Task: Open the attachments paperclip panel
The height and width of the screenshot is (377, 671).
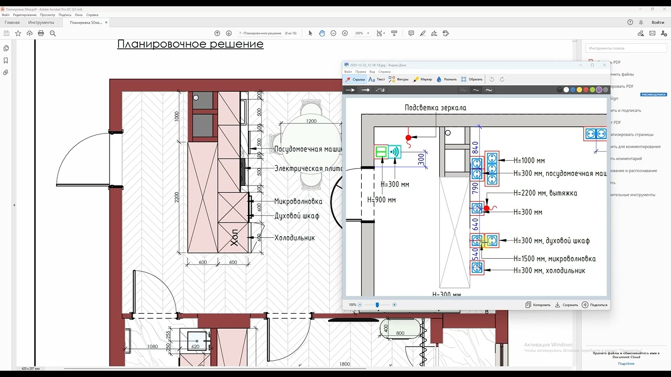Action: pos(6,72)
